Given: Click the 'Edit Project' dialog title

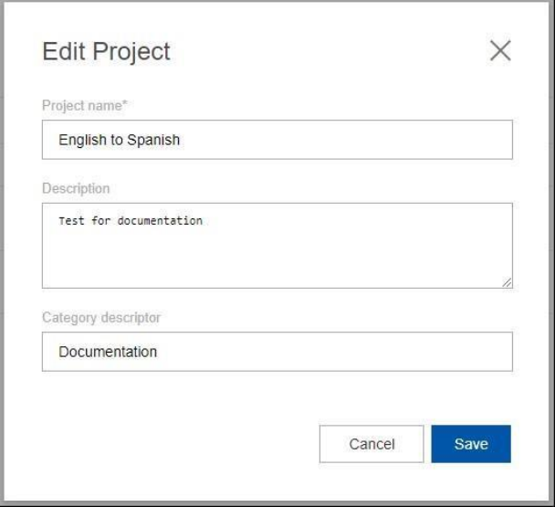Looking at the screenshot, I should pyautogui.click(x=106, y=52).
